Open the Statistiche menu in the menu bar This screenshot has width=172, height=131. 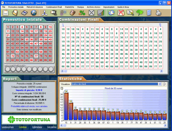pyautogui.click(x=69, y=7)
